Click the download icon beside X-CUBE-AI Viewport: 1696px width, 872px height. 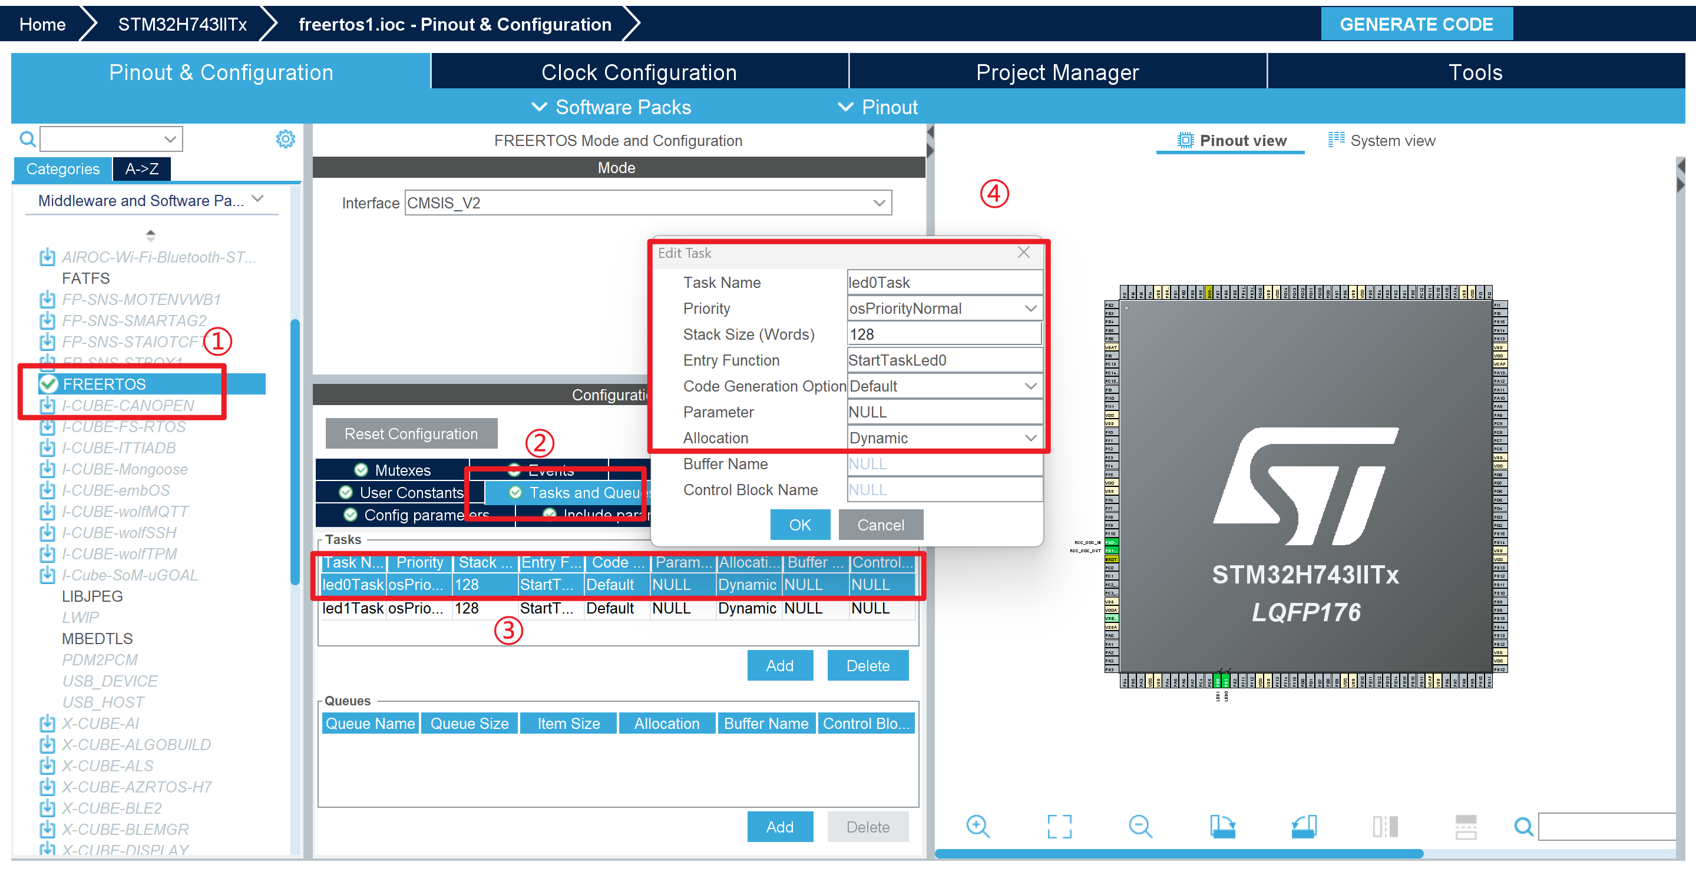(x=47, y=723)
